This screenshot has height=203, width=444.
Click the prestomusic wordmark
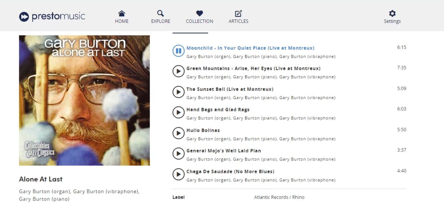click(x=58, y=16)
